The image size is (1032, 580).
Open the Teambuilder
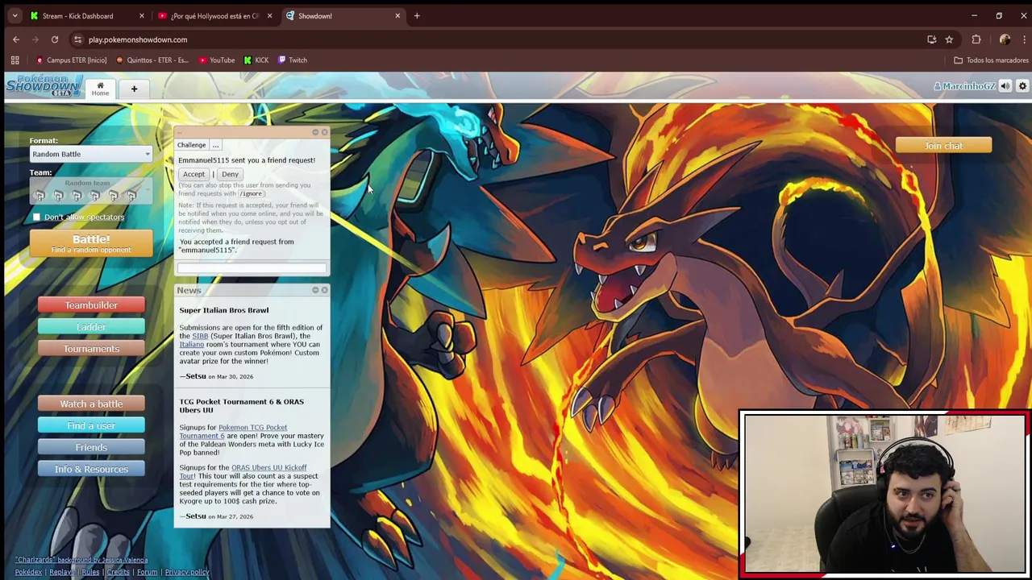[91, 305]
